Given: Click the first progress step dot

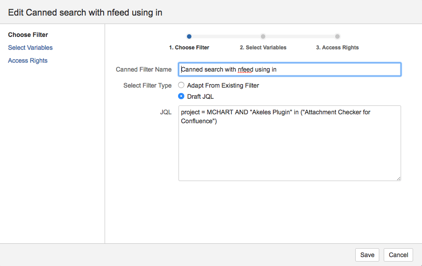Looking at the screenshot, I should point(189,36).
